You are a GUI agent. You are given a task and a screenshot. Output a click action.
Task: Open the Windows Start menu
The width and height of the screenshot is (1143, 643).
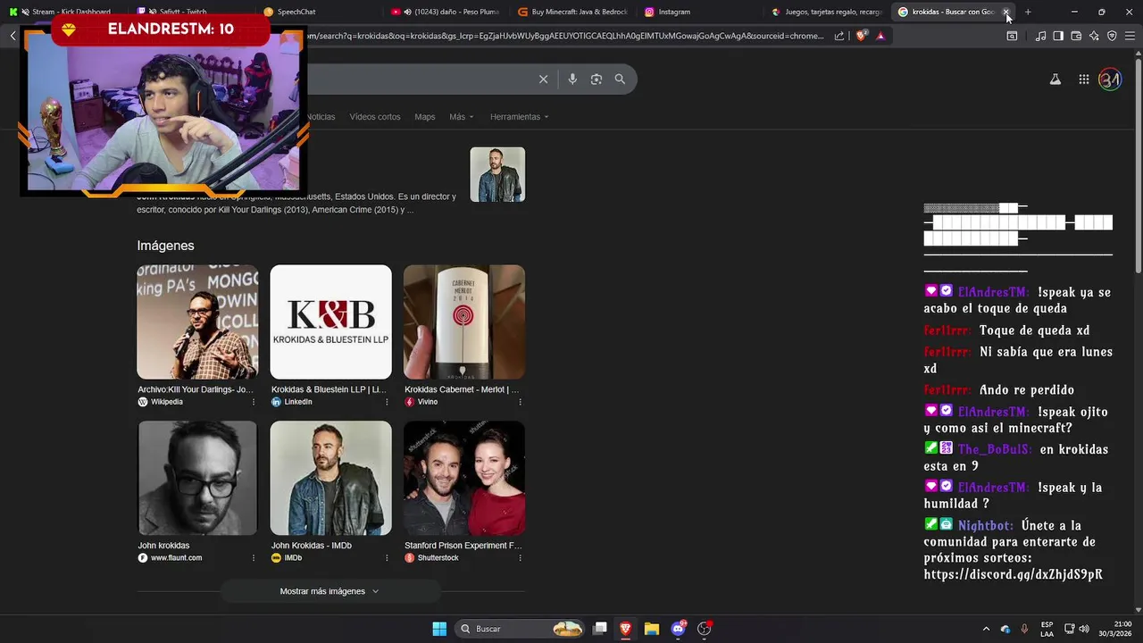click(439, 629)
